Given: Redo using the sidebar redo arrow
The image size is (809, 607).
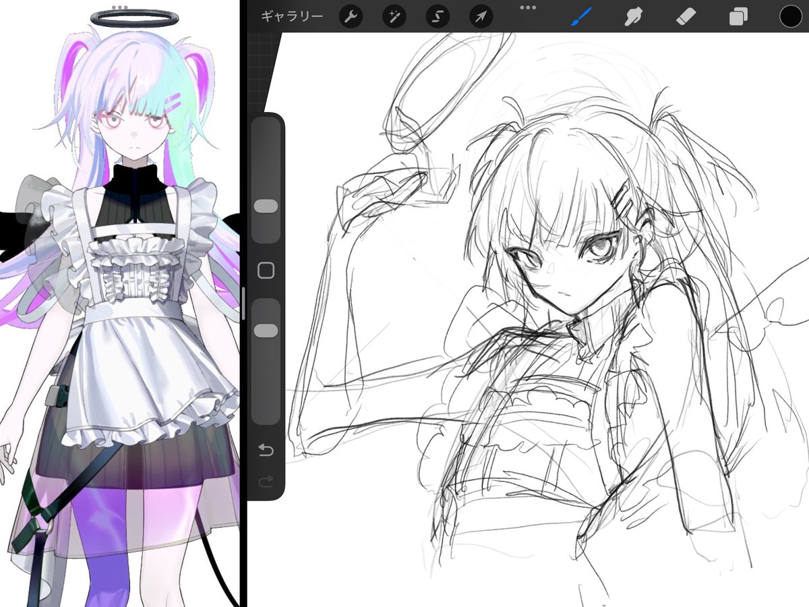Looking at the screenshot, I should click(266, 480).
